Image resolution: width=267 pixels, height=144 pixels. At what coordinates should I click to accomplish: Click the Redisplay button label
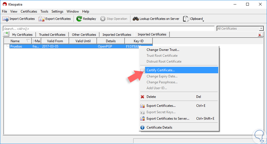89,19
